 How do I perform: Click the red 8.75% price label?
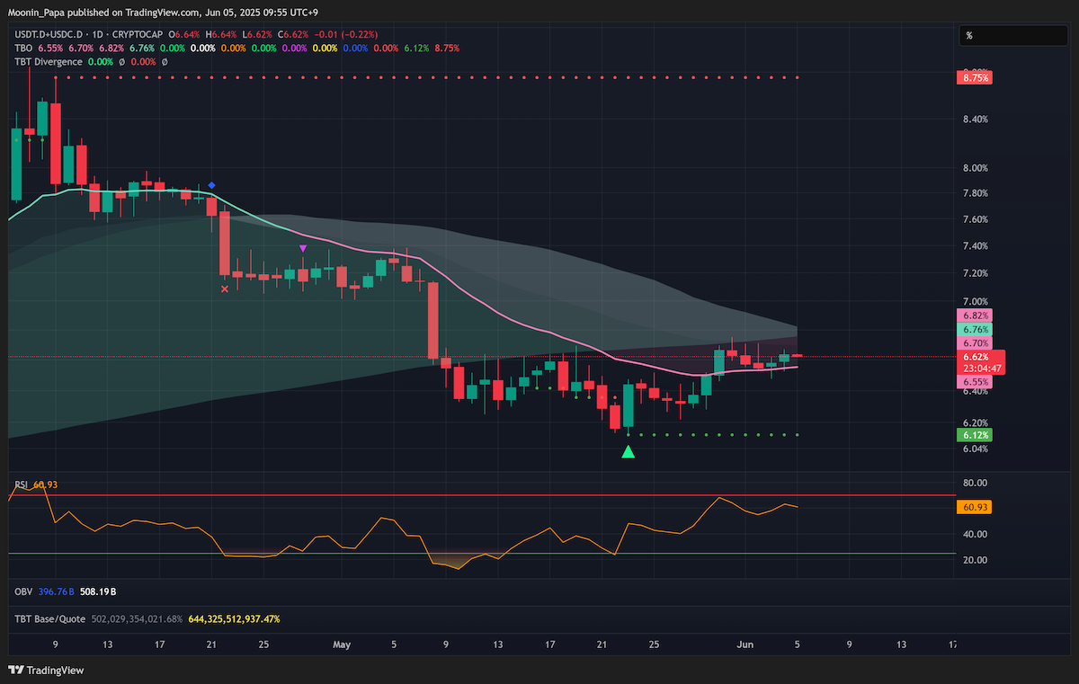pyautogui.click(x=976, y=78)
